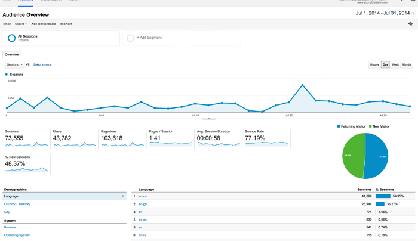Click the Bounce Rate 77.19% sparkline
The height and width of the screenshot is (241, 418).
pos(266,144)
